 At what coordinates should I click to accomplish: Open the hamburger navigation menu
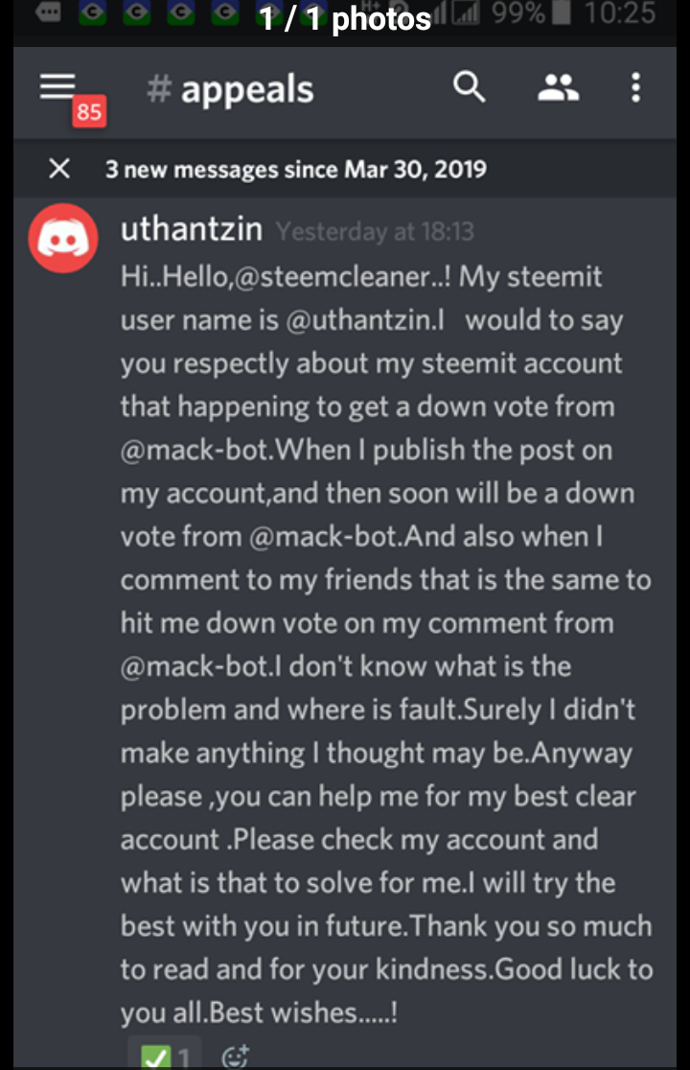pos(57,86)
